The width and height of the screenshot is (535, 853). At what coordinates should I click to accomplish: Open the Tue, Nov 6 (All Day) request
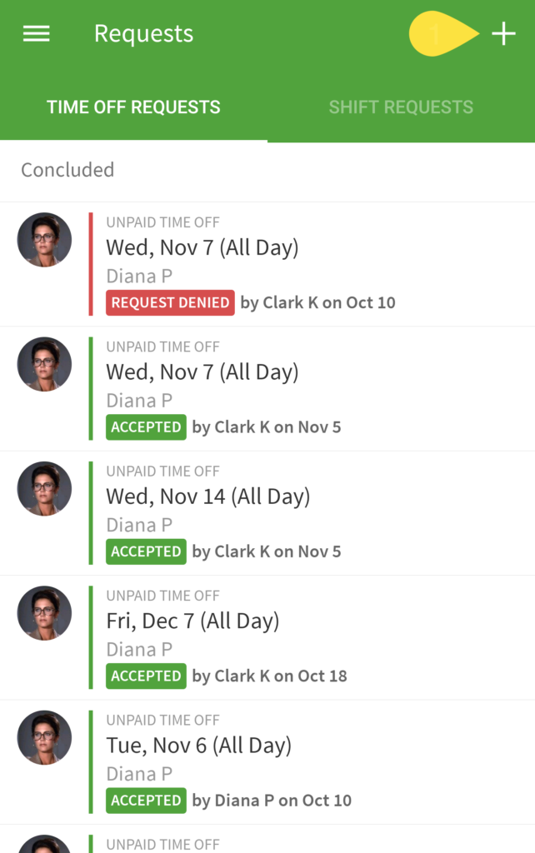198,746
